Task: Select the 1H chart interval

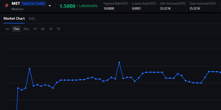Action: pyautogui.click(x=35, y=29)
